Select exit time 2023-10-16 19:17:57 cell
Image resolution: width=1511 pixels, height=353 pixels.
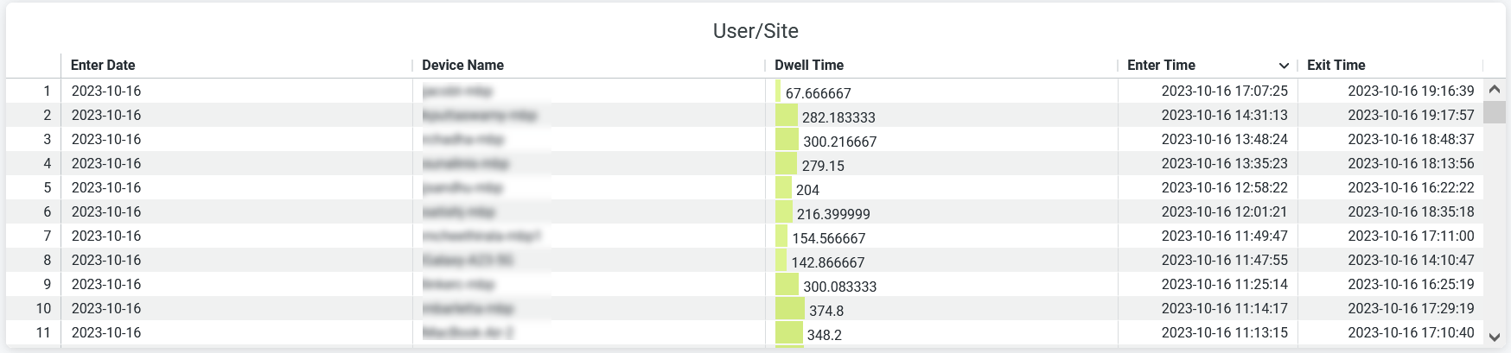tap(1411, 115)
